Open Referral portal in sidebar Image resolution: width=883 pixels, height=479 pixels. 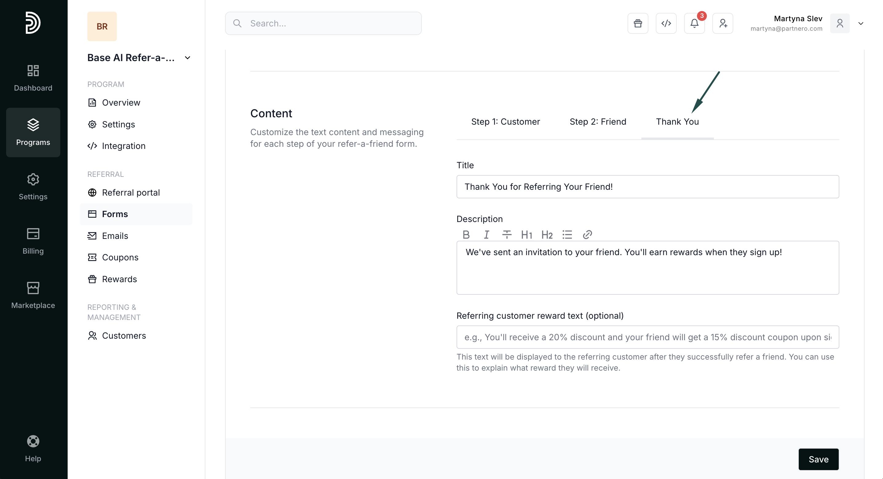pos(131,193)
